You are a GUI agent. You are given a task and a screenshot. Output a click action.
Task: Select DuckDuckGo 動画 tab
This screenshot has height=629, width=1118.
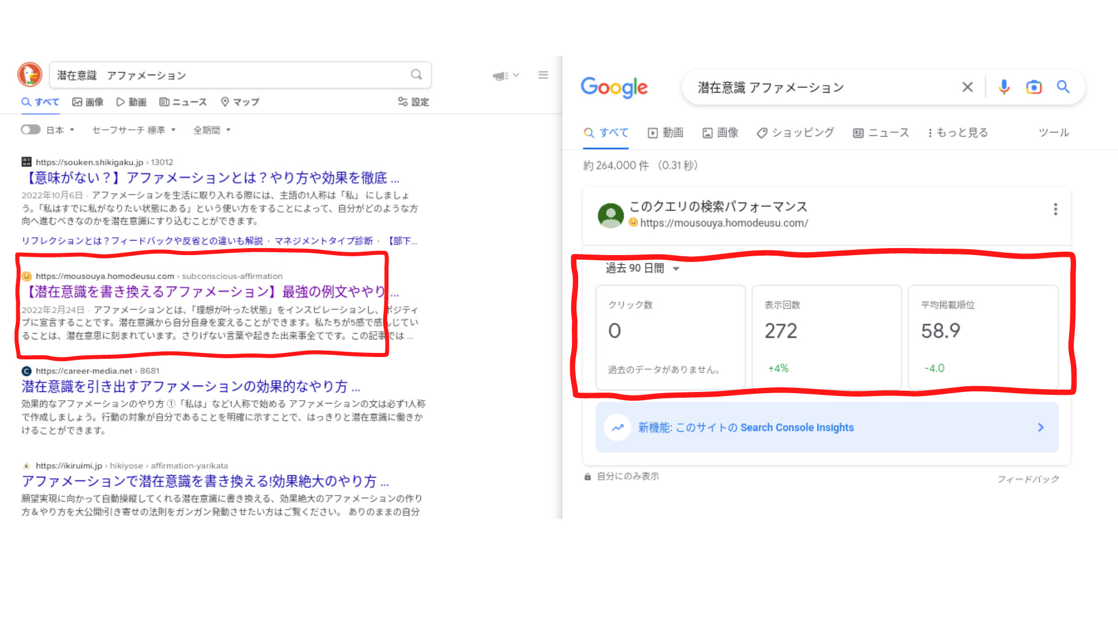point(131,102)
